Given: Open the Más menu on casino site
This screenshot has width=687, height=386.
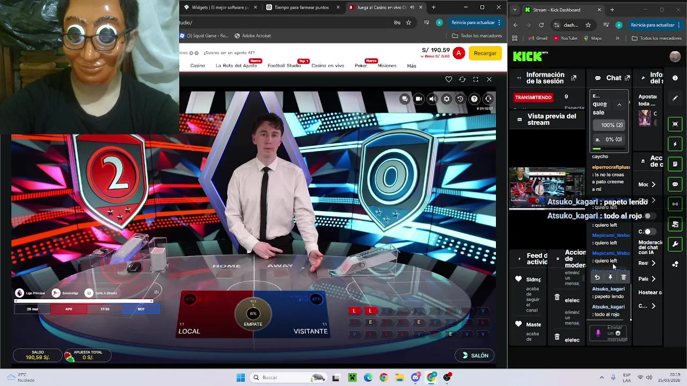Looking at the screenshot, I should point(412,66).
